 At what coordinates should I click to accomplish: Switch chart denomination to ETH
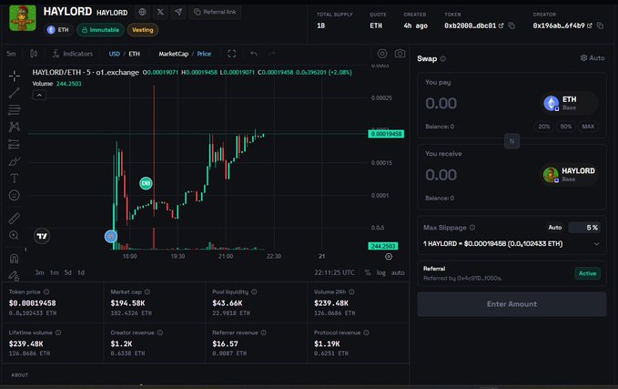[135, 54]
